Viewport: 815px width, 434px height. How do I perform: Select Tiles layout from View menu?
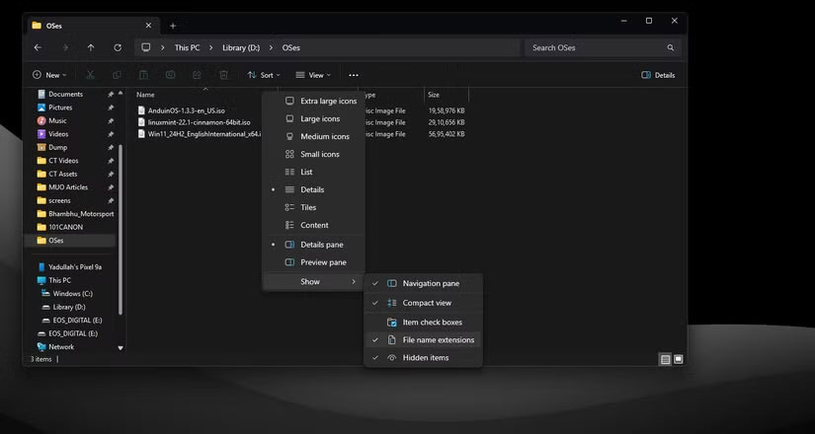click(308, 207)
